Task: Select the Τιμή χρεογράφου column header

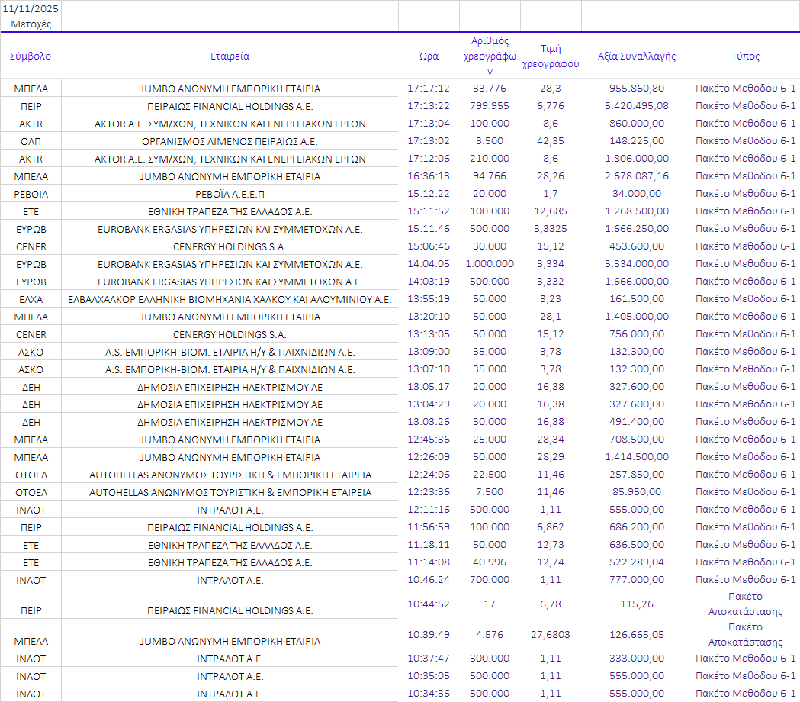Action: coord(551,56)
